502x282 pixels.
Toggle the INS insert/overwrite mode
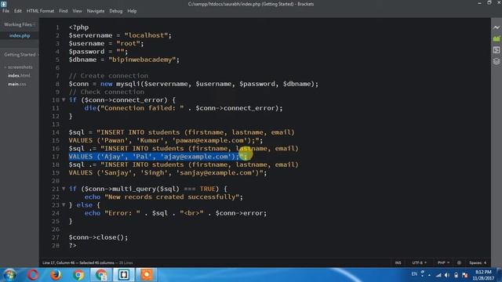pos(398,263)
